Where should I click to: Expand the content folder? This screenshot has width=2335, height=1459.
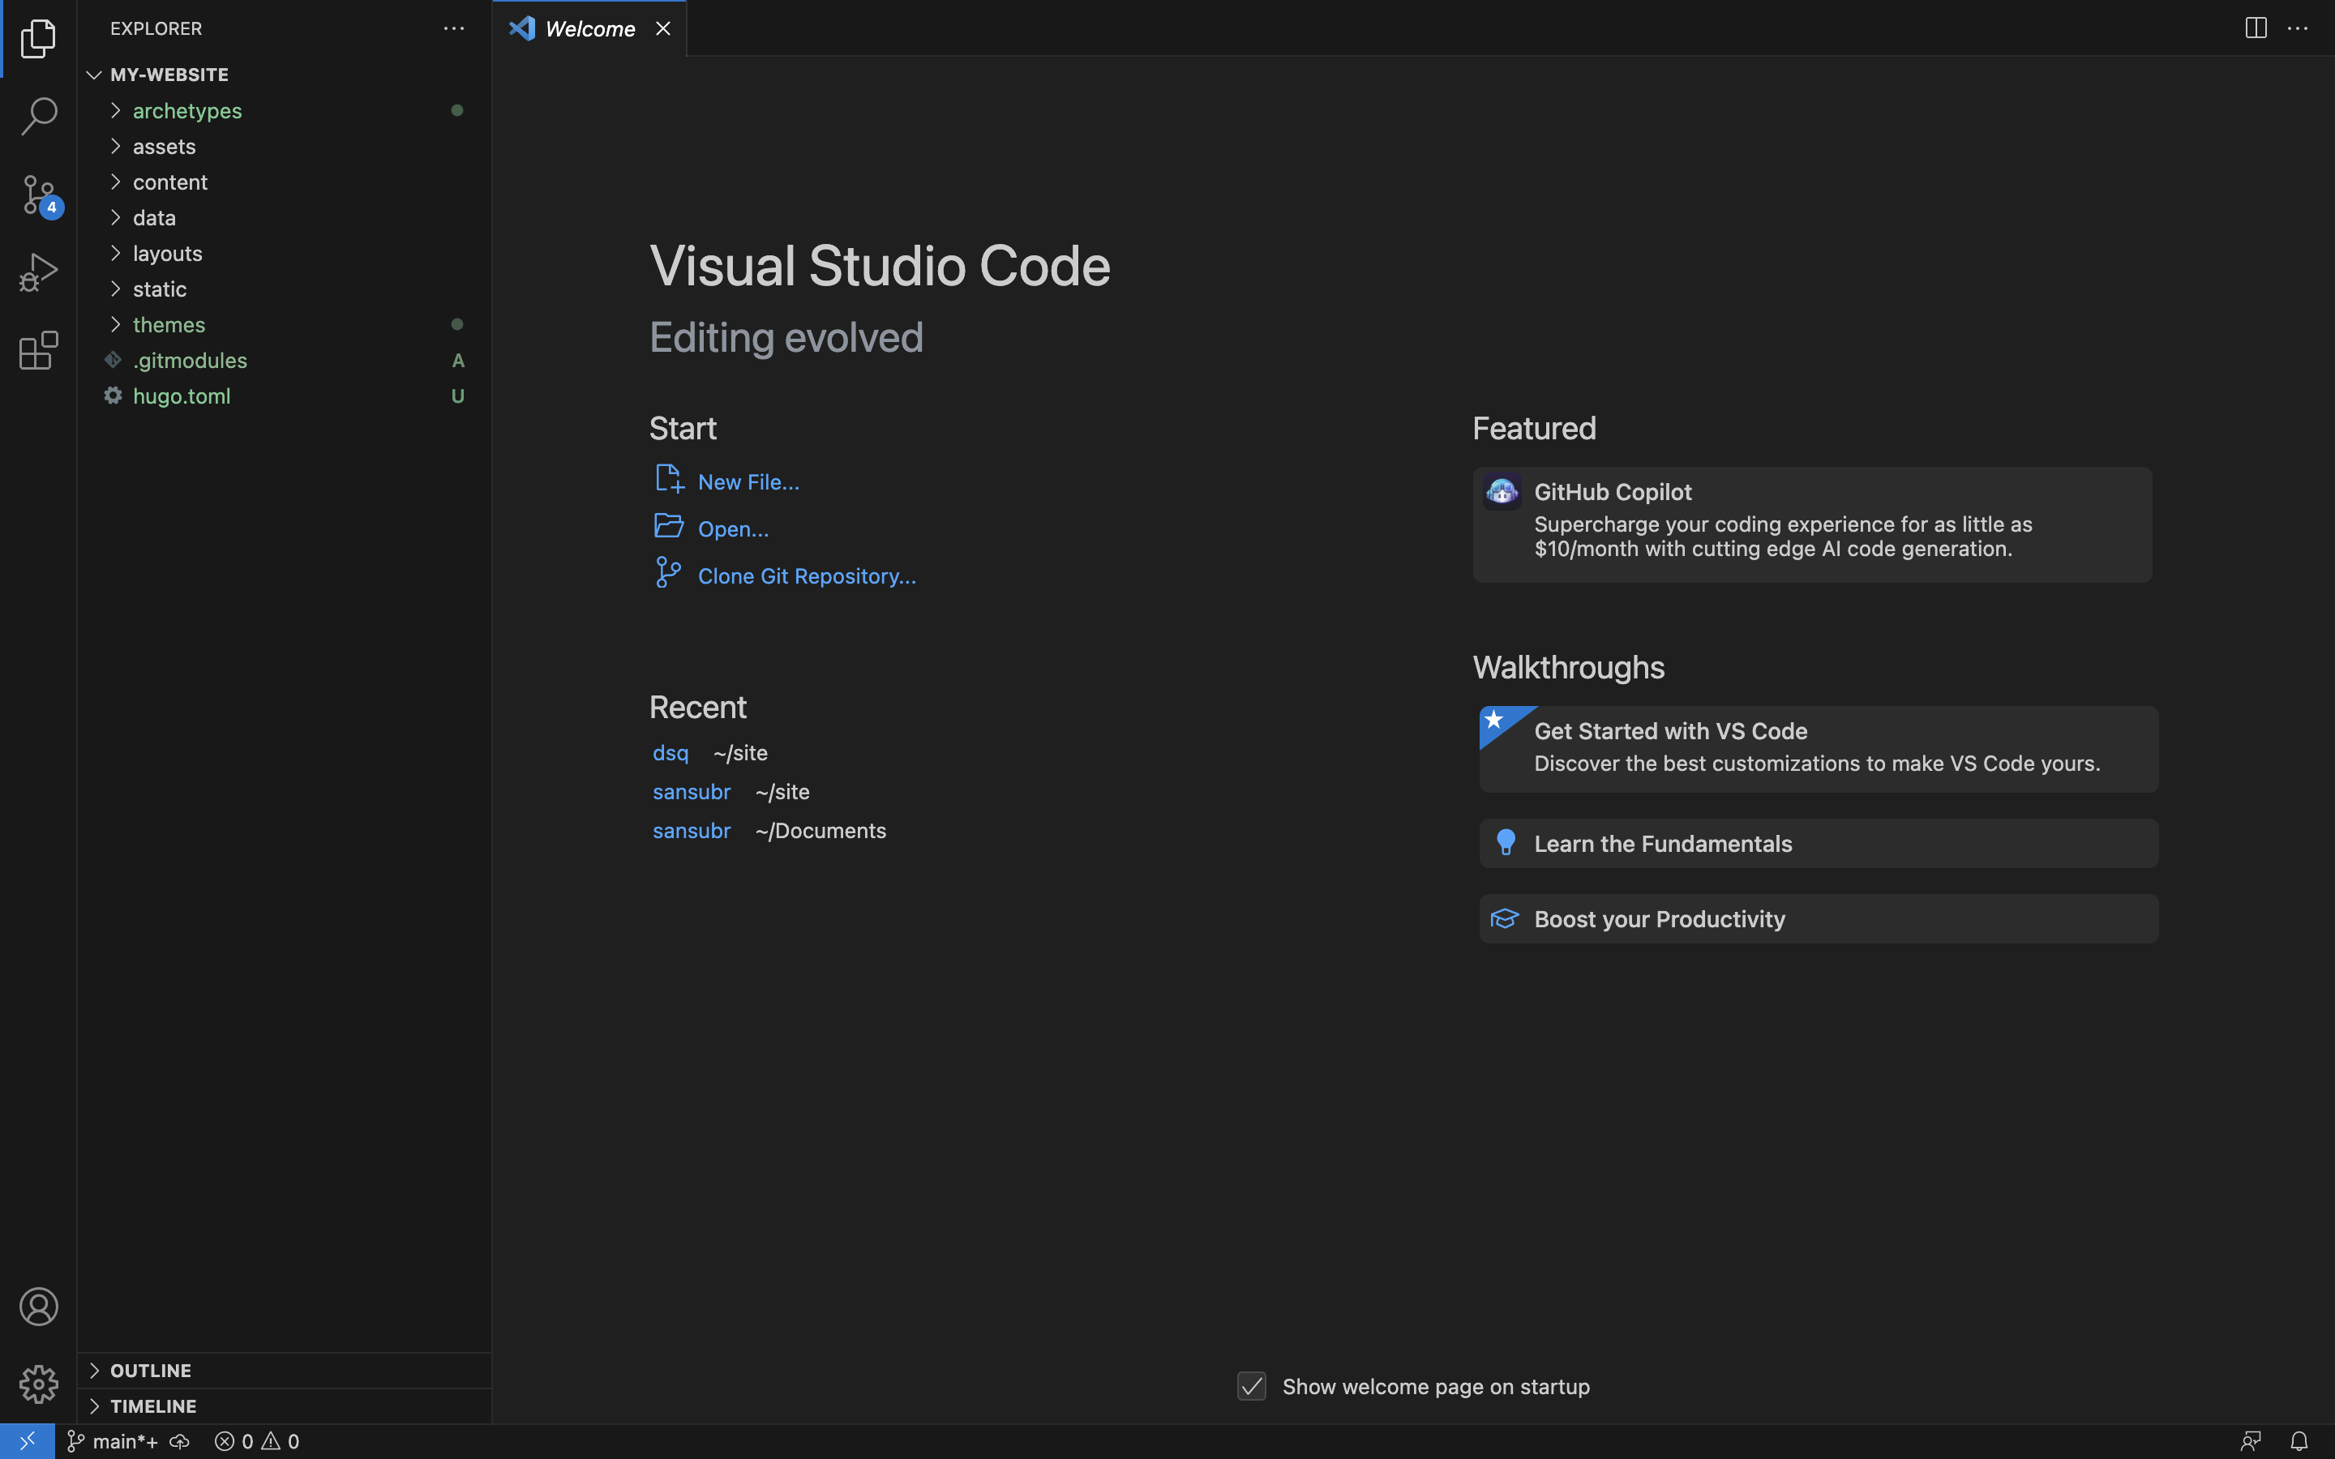click(x=116, y=182)
